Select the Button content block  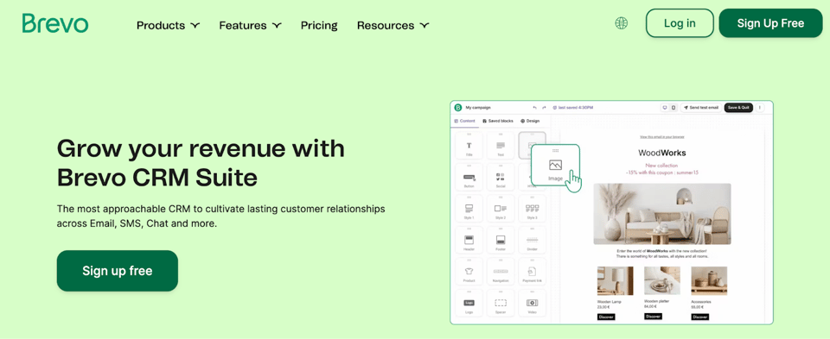pyautogui.click(x=469, y=177)
